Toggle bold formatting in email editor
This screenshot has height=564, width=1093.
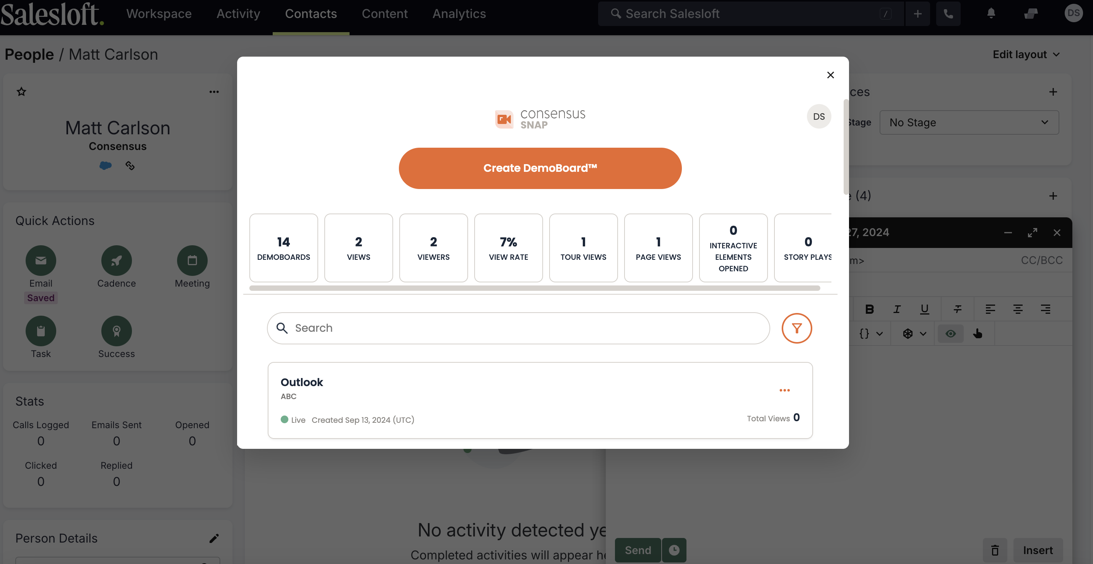[x=869, y=310]
